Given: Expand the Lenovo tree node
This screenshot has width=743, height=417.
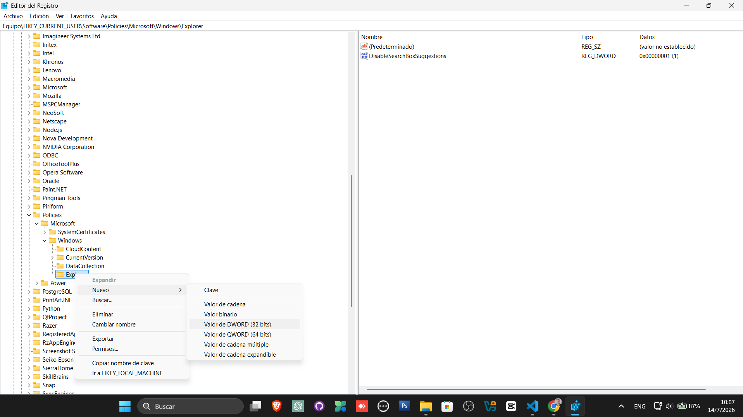Looking at the screenshot, I should 29,70.
